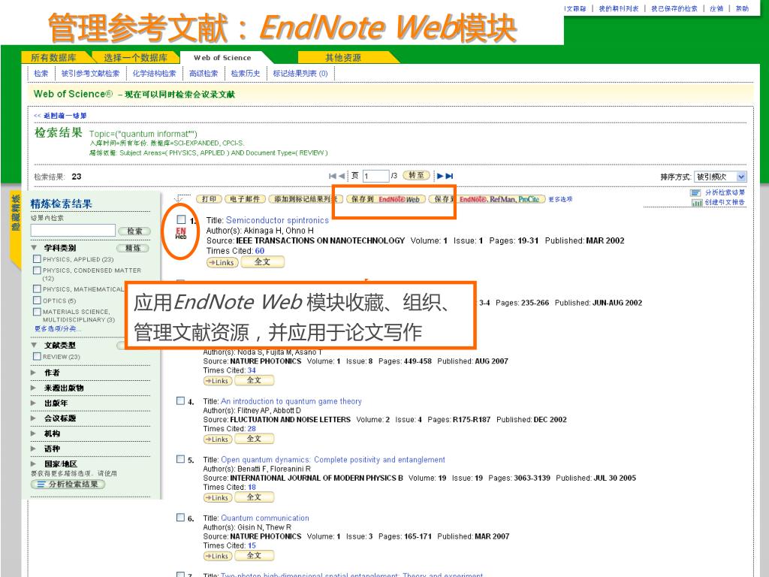Click 保存到 EndNote, RefMan, ProCite button
The image size is (769, 577).
(x=487, y=199)
